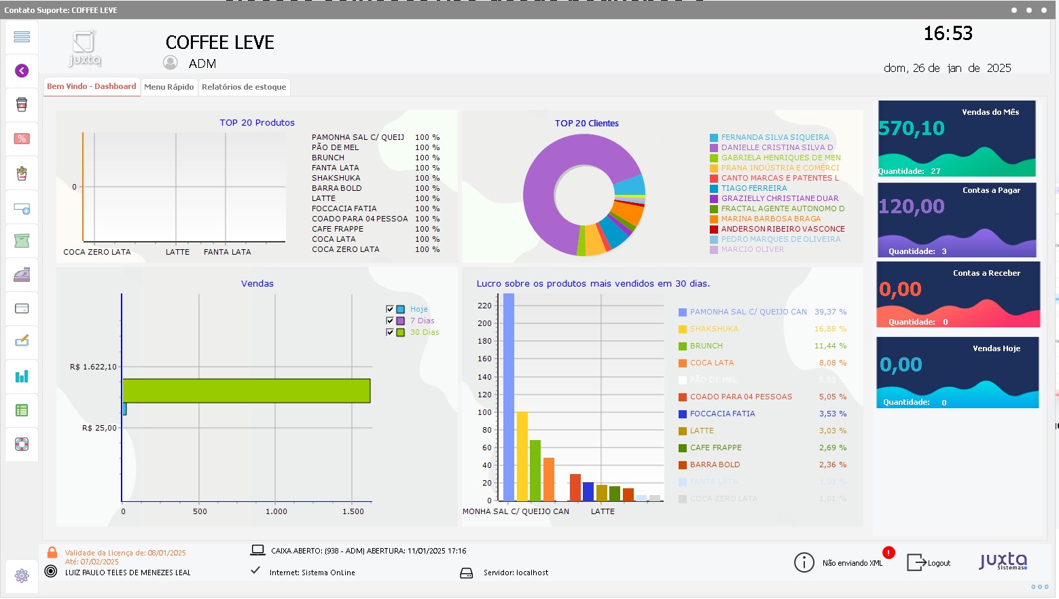Screen dimensions: 1059x599
Task: Click the Não enviando XML alert
Action: tap(852, 562)
